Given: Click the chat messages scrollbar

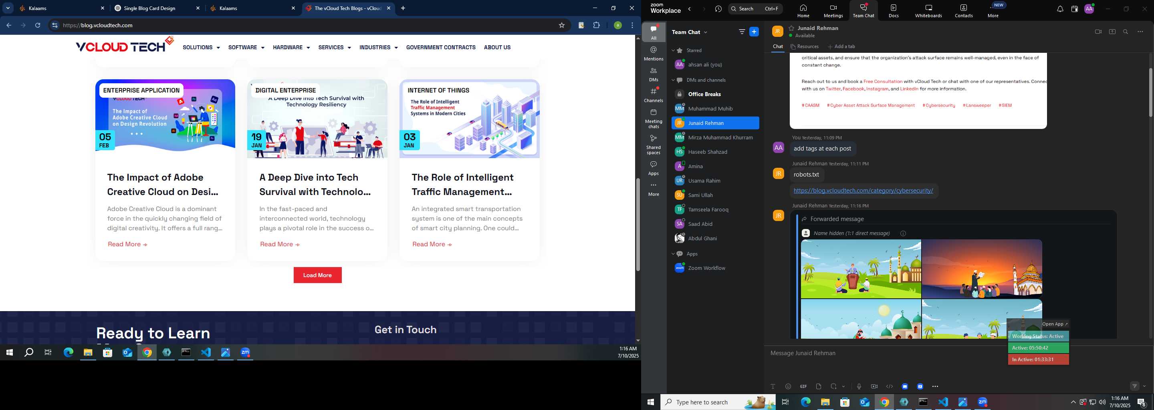Looking at the screenshot, I should pyautogui.click(x=1150, y=92).
